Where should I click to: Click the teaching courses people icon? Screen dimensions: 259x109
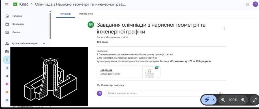point(7,43)
